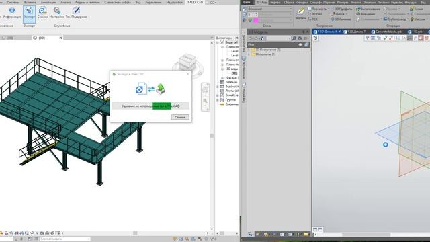This screenshot has height=242, width=430.
Task: Click the folder icon at T-FLEX panel bottom
Action: (x=306, y=234)
